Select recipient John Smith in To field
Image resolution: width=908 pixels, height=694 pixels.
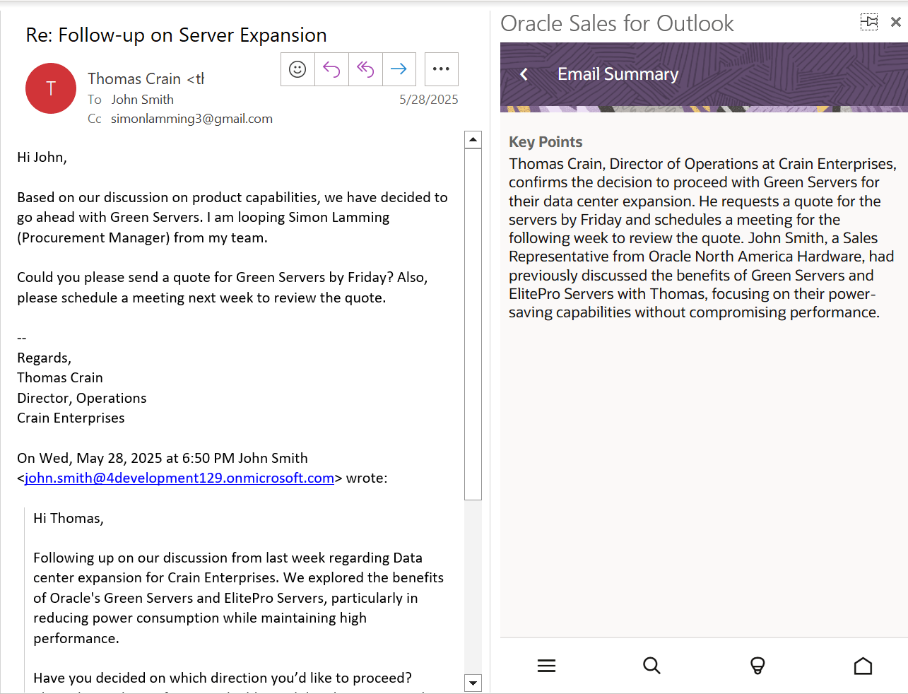click(x=142, y=100)
